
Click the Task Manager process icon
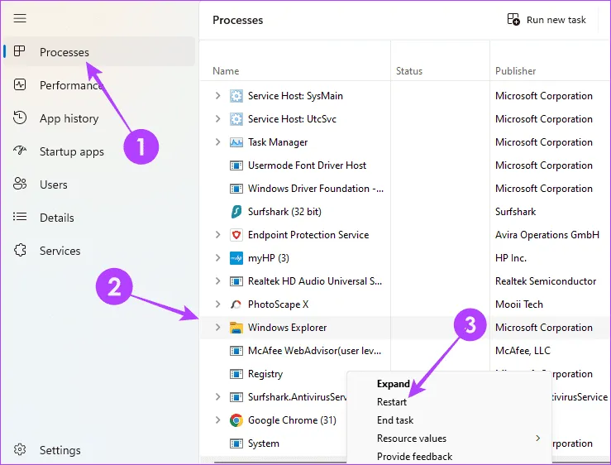(x=236, y=142)
